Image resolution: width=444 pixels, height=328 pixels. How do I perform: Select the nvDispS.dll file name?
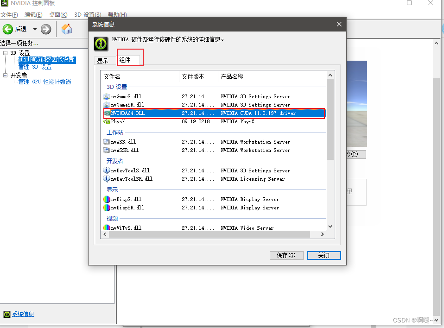coord(126,199)
